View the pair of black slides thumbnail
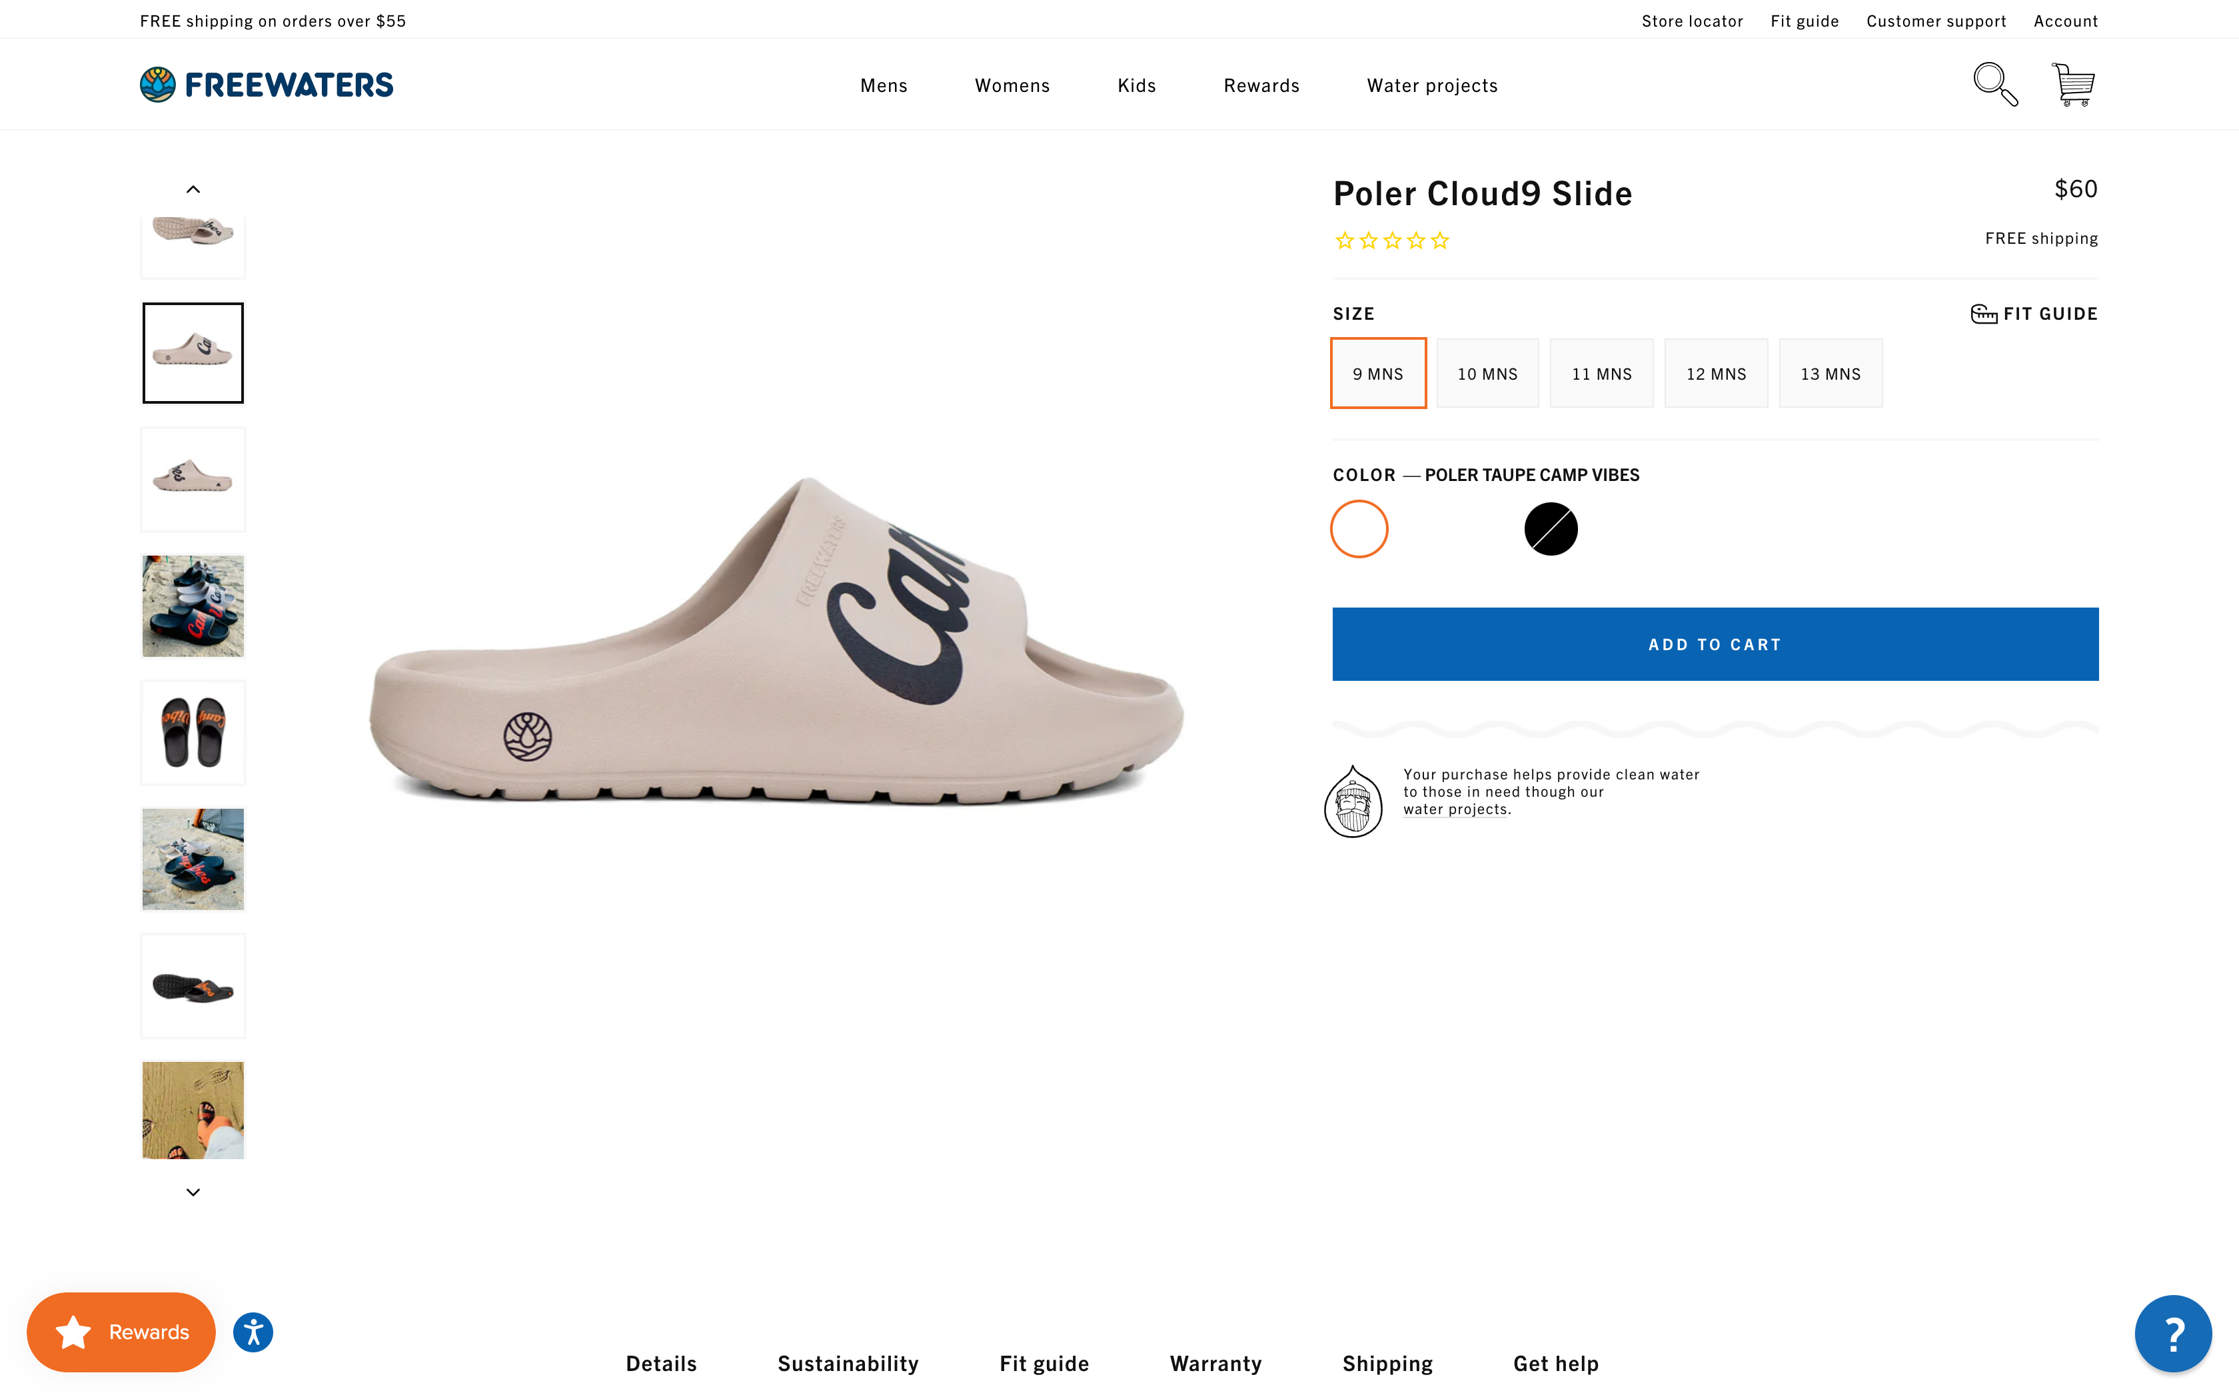The height and width of the screenshot is (1399, 2239). (x=193, y=733)
